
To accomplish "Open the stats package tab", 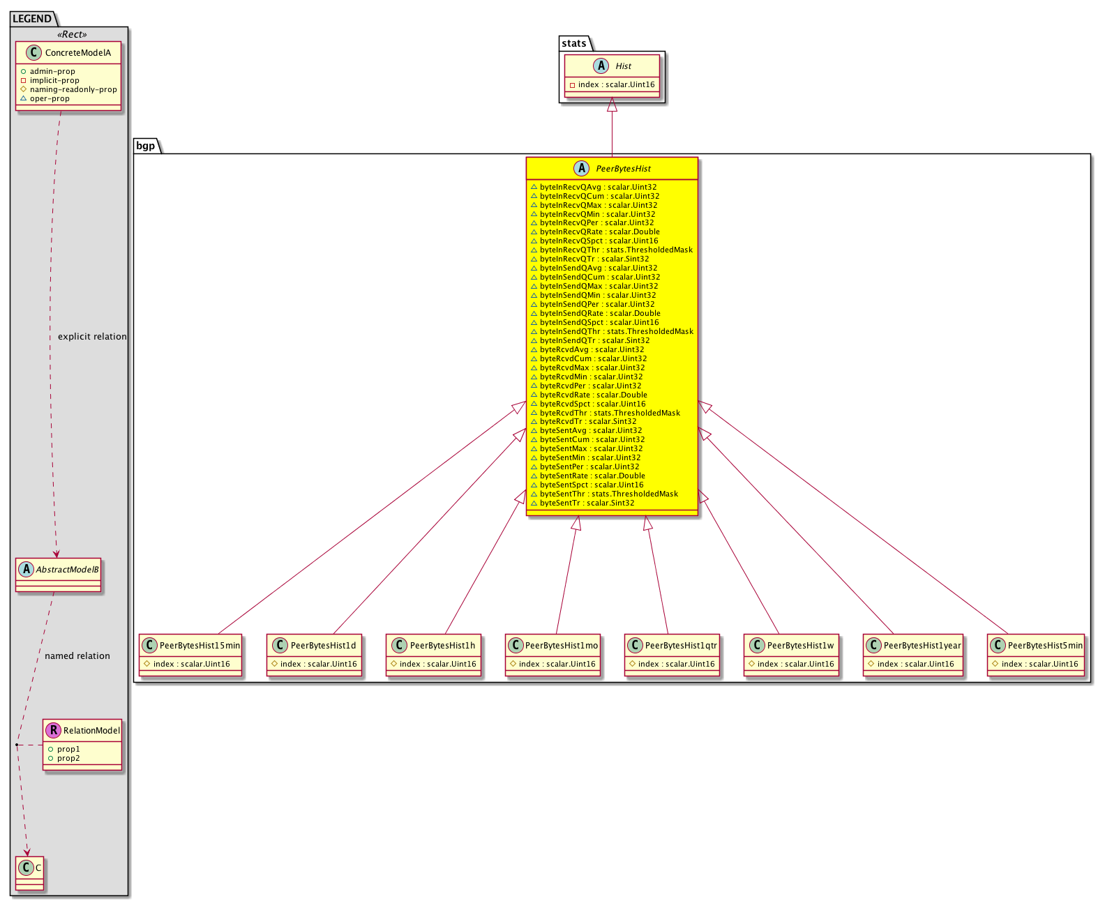I will coord(574,43).
